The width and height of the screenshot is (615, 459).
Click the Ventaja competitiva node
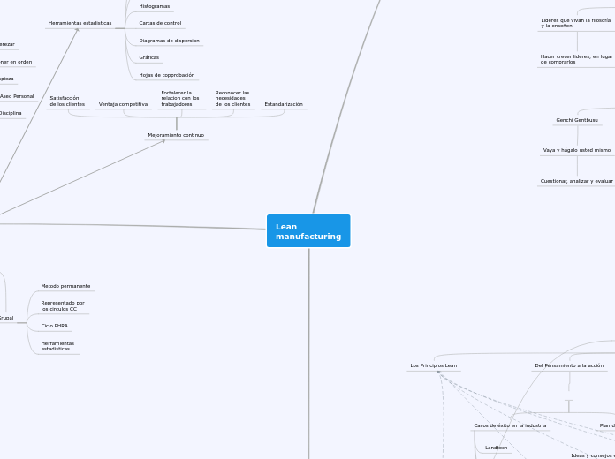point(123,104)
